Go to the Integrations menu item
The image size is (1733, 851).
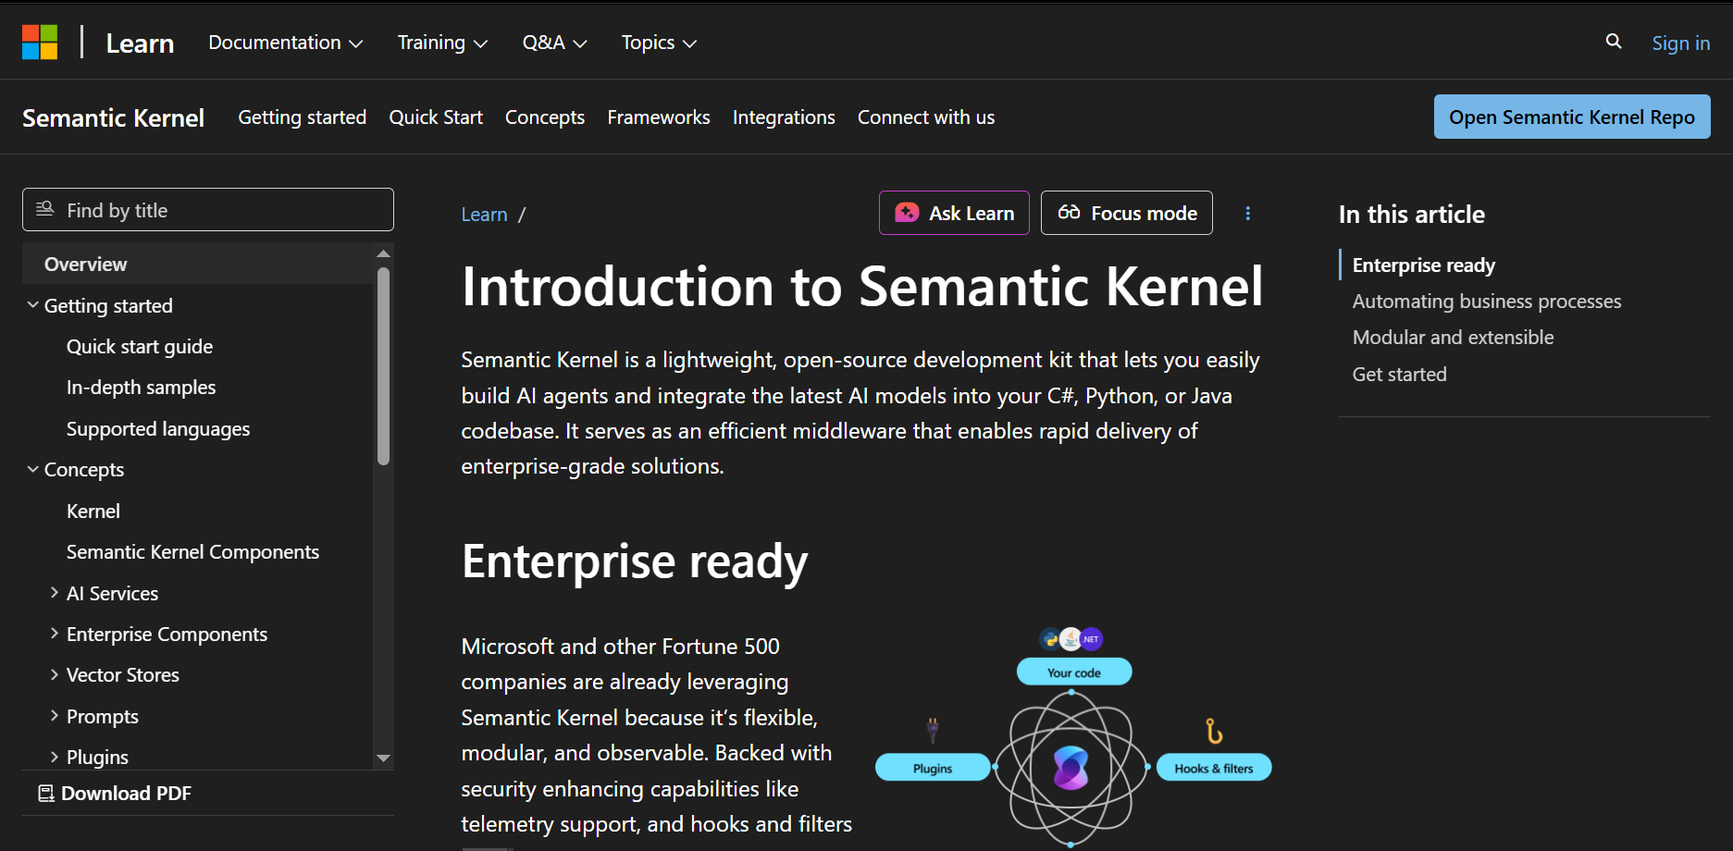pos(783,117)
